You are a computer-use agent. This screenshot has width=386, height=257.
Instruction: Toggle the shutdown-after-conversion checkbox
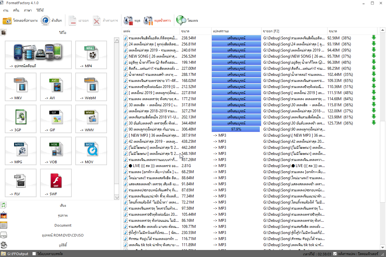coord(335,254)
